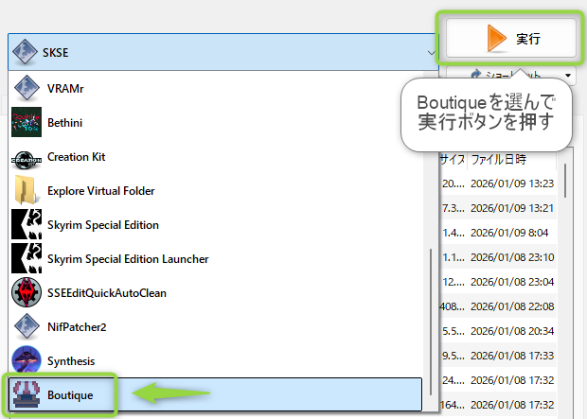Choose Skyrim Special Edition Launcher entry
Viewport: 587px width, 419px height.
click(128, 259)
